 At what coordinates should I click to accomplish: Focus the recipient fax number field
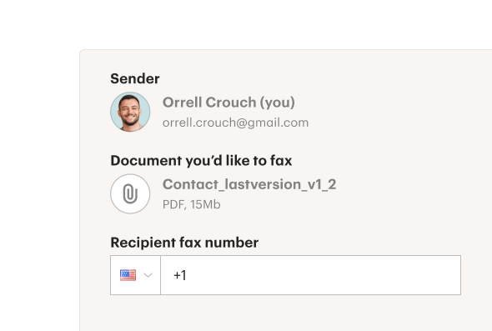(x=311, y=275)
